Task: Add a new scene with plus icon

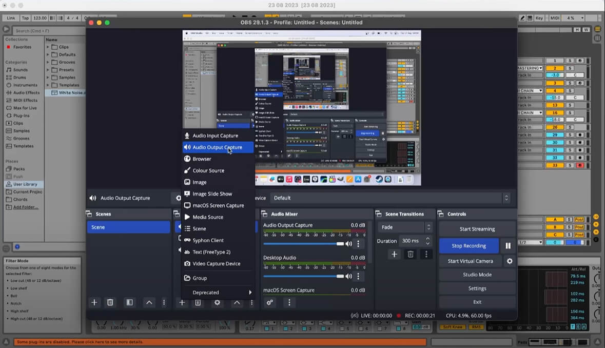Action: [x=94, y=302]
